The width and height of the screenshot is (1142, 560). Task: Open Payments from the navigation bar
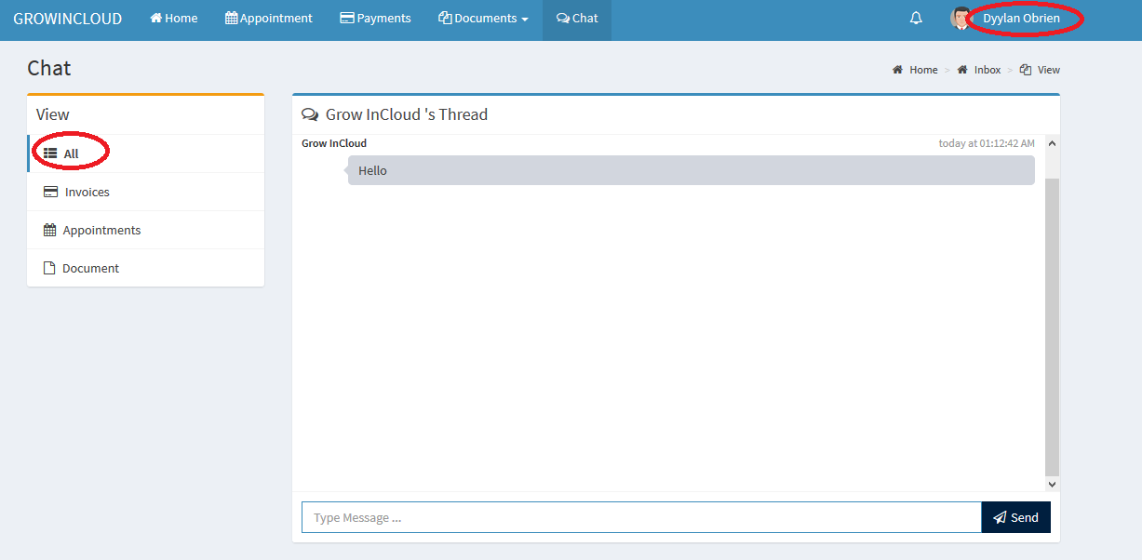(x=376, y=19)
